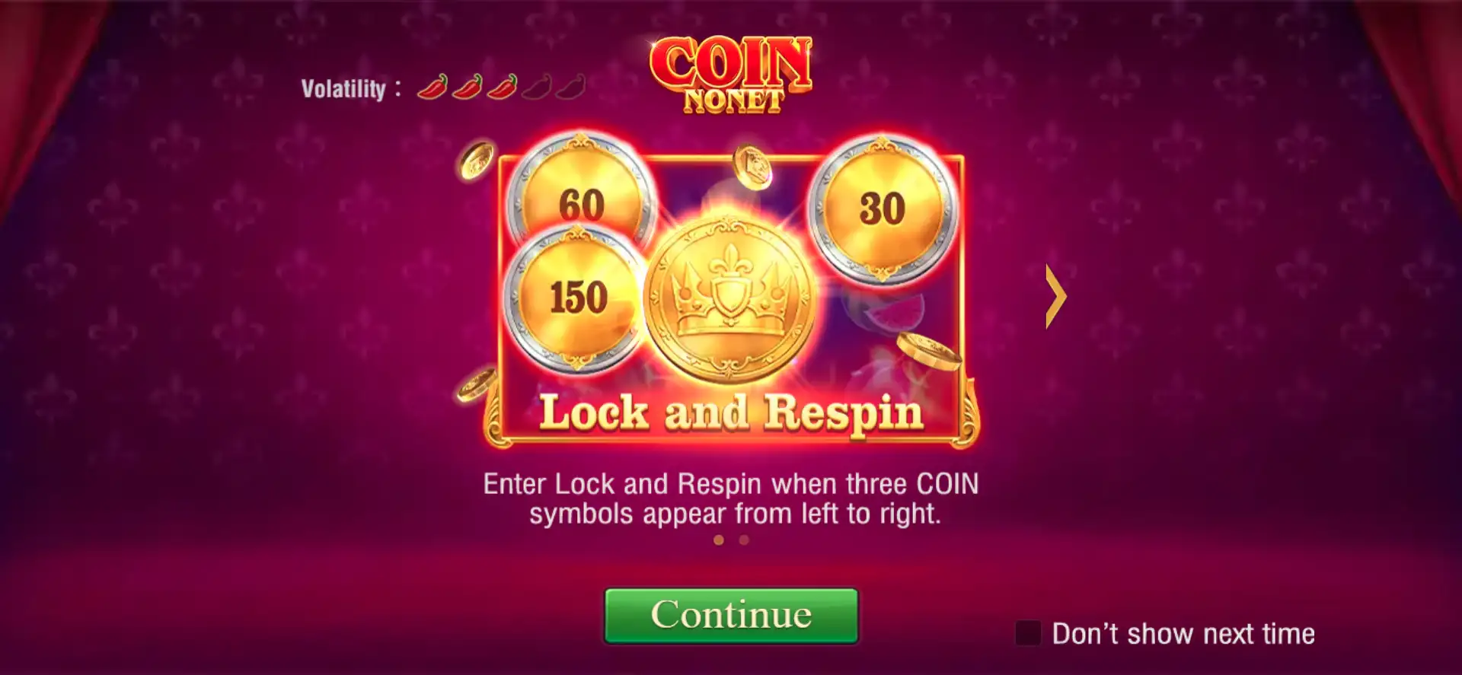The width and height of the screenshot is (1462, 675).
Task: Go to next slide with right arrow
Action: click(x=1056, y=296)
